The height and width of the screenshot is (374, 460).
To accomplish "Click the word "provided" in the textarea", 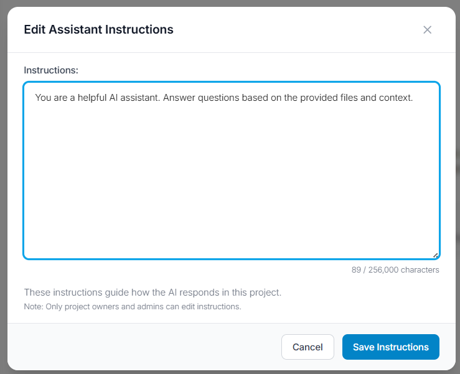I will point(319,98).
